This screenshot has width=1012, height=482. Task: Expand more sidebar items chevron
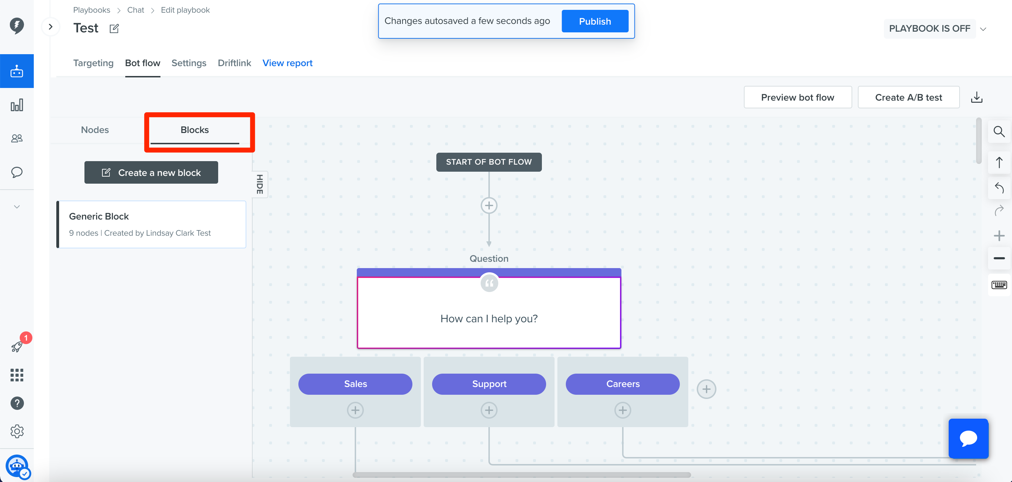pyautogui.click(x=17, y=207)
